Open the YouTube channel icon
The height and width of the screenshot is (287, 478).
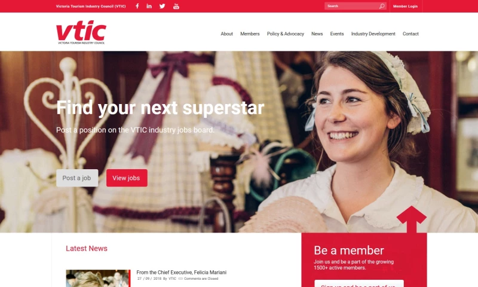(x=176, y=6)
